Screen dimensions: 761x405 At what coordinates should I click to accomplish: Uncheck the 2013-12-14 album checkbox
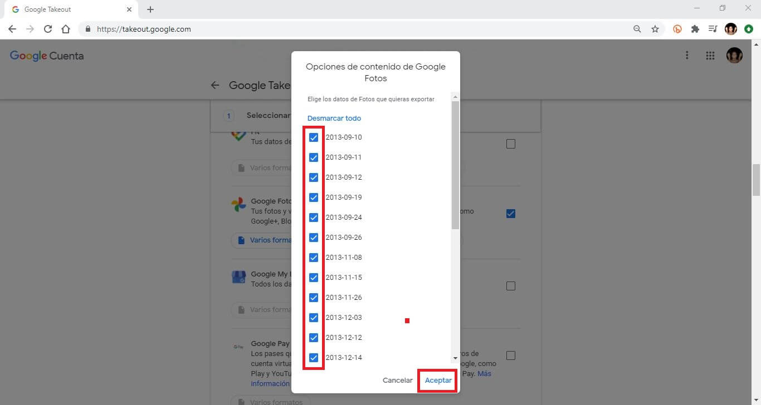tap(314, 358)
